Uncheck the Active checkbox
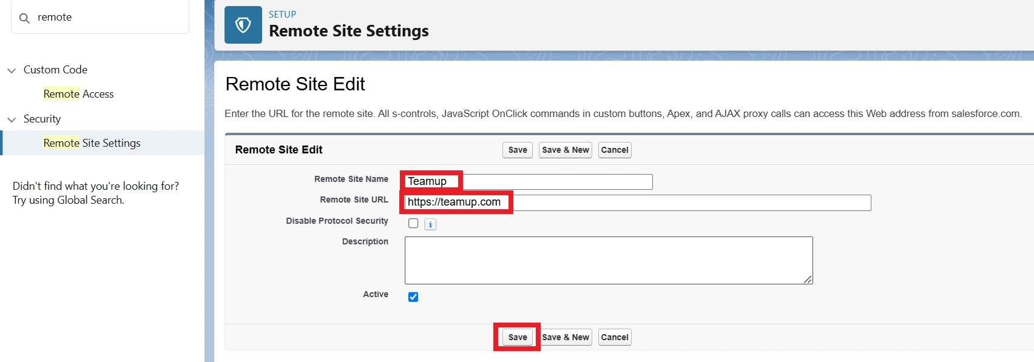This screenshot has width=1034, height=362. click(413, 297)
